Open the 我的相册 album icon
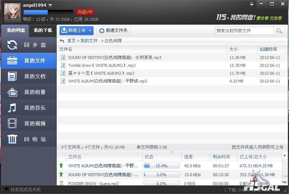This screenshot has width=289, height=194. point(13,92)
